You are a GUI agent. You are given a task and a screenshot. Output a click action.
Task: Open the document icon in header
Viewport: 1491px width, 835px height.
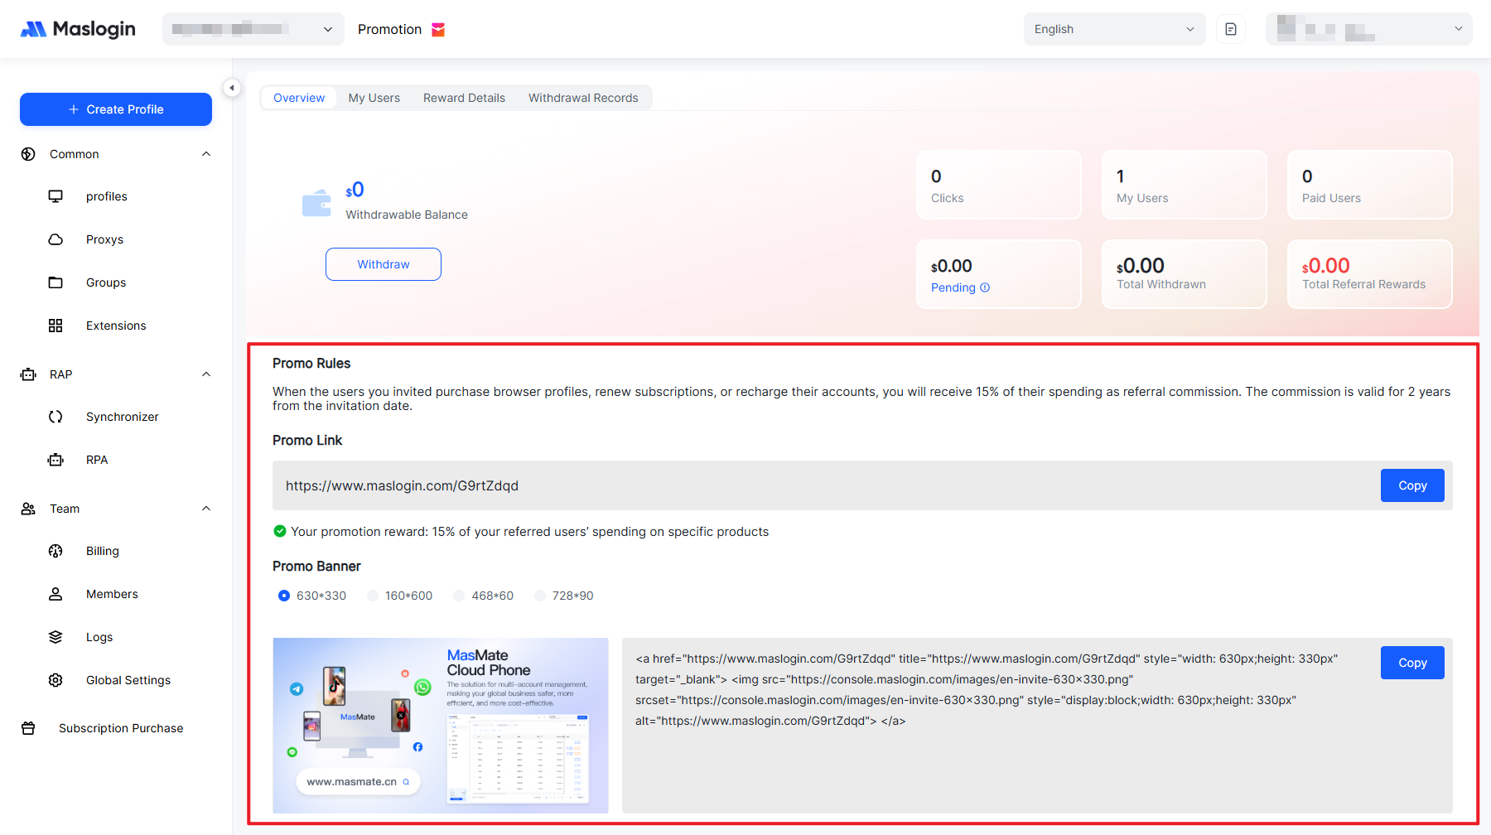click(x=1231, y=29)
